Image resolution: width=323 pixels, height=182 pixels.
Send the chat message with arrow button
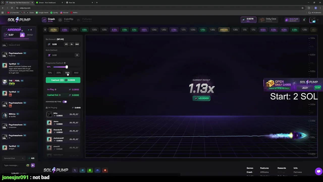(33, 165)
